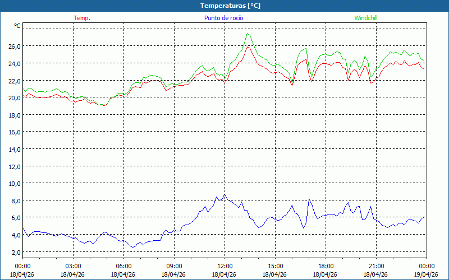Viewport: 449px width, 280px height.
Task: Select the 03:00 time marker
Action: (74, 266)
